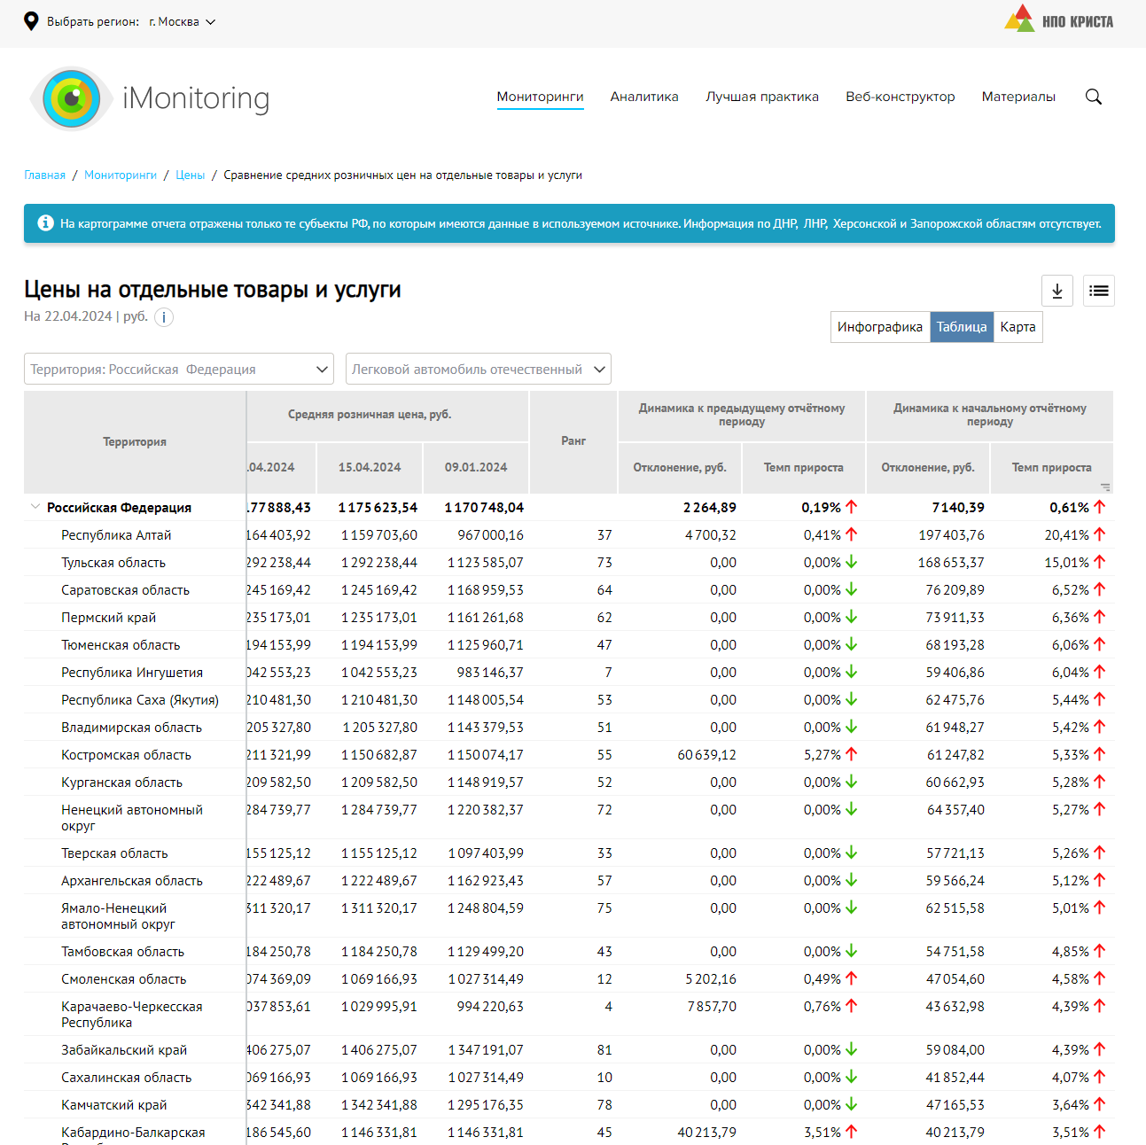Switch to the Карта view
The width and height of the screenshot is (1146, 1145).
pos(1017,327)
